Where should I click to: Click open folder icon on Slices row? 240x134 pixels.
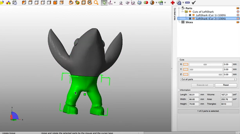coord(238,22)
